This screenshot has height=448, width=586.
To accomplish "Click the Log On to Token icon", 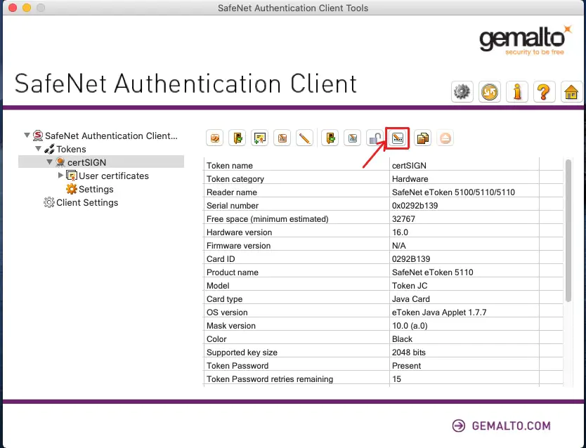I will [239, 138].
